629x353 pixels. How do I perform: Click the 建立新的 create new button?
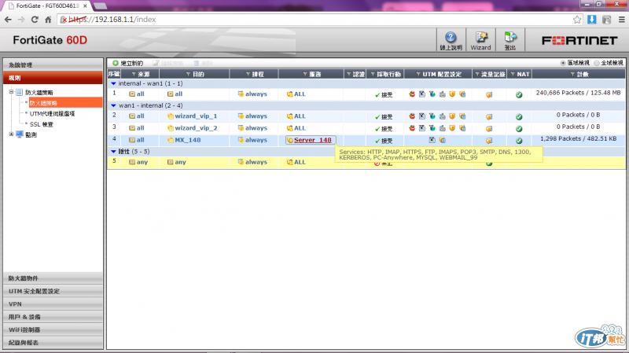127,63
